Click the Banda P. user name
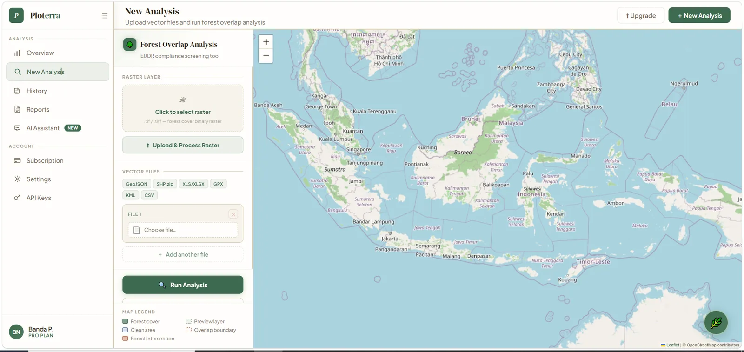744x352 pixels. [x=41, y=329]
